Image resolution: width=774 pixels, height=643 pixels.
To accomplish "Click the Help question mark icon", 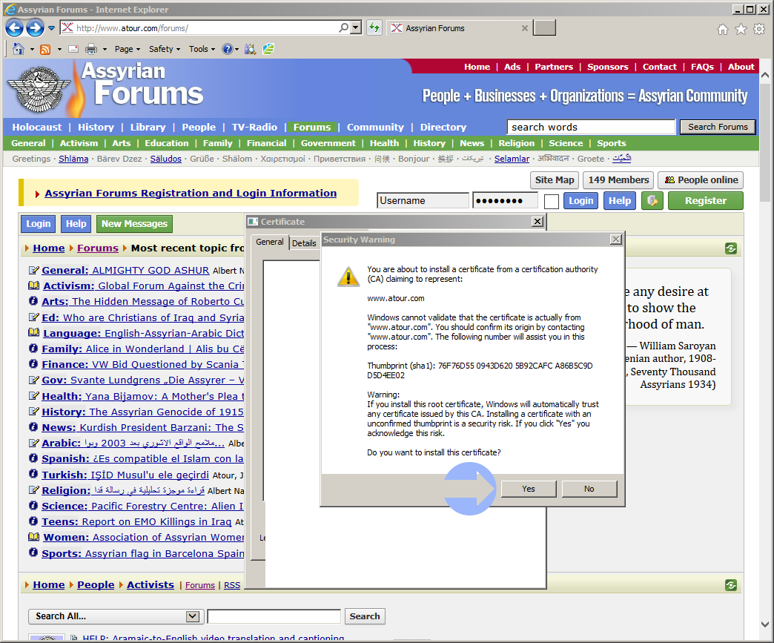I will coord(227,49).
